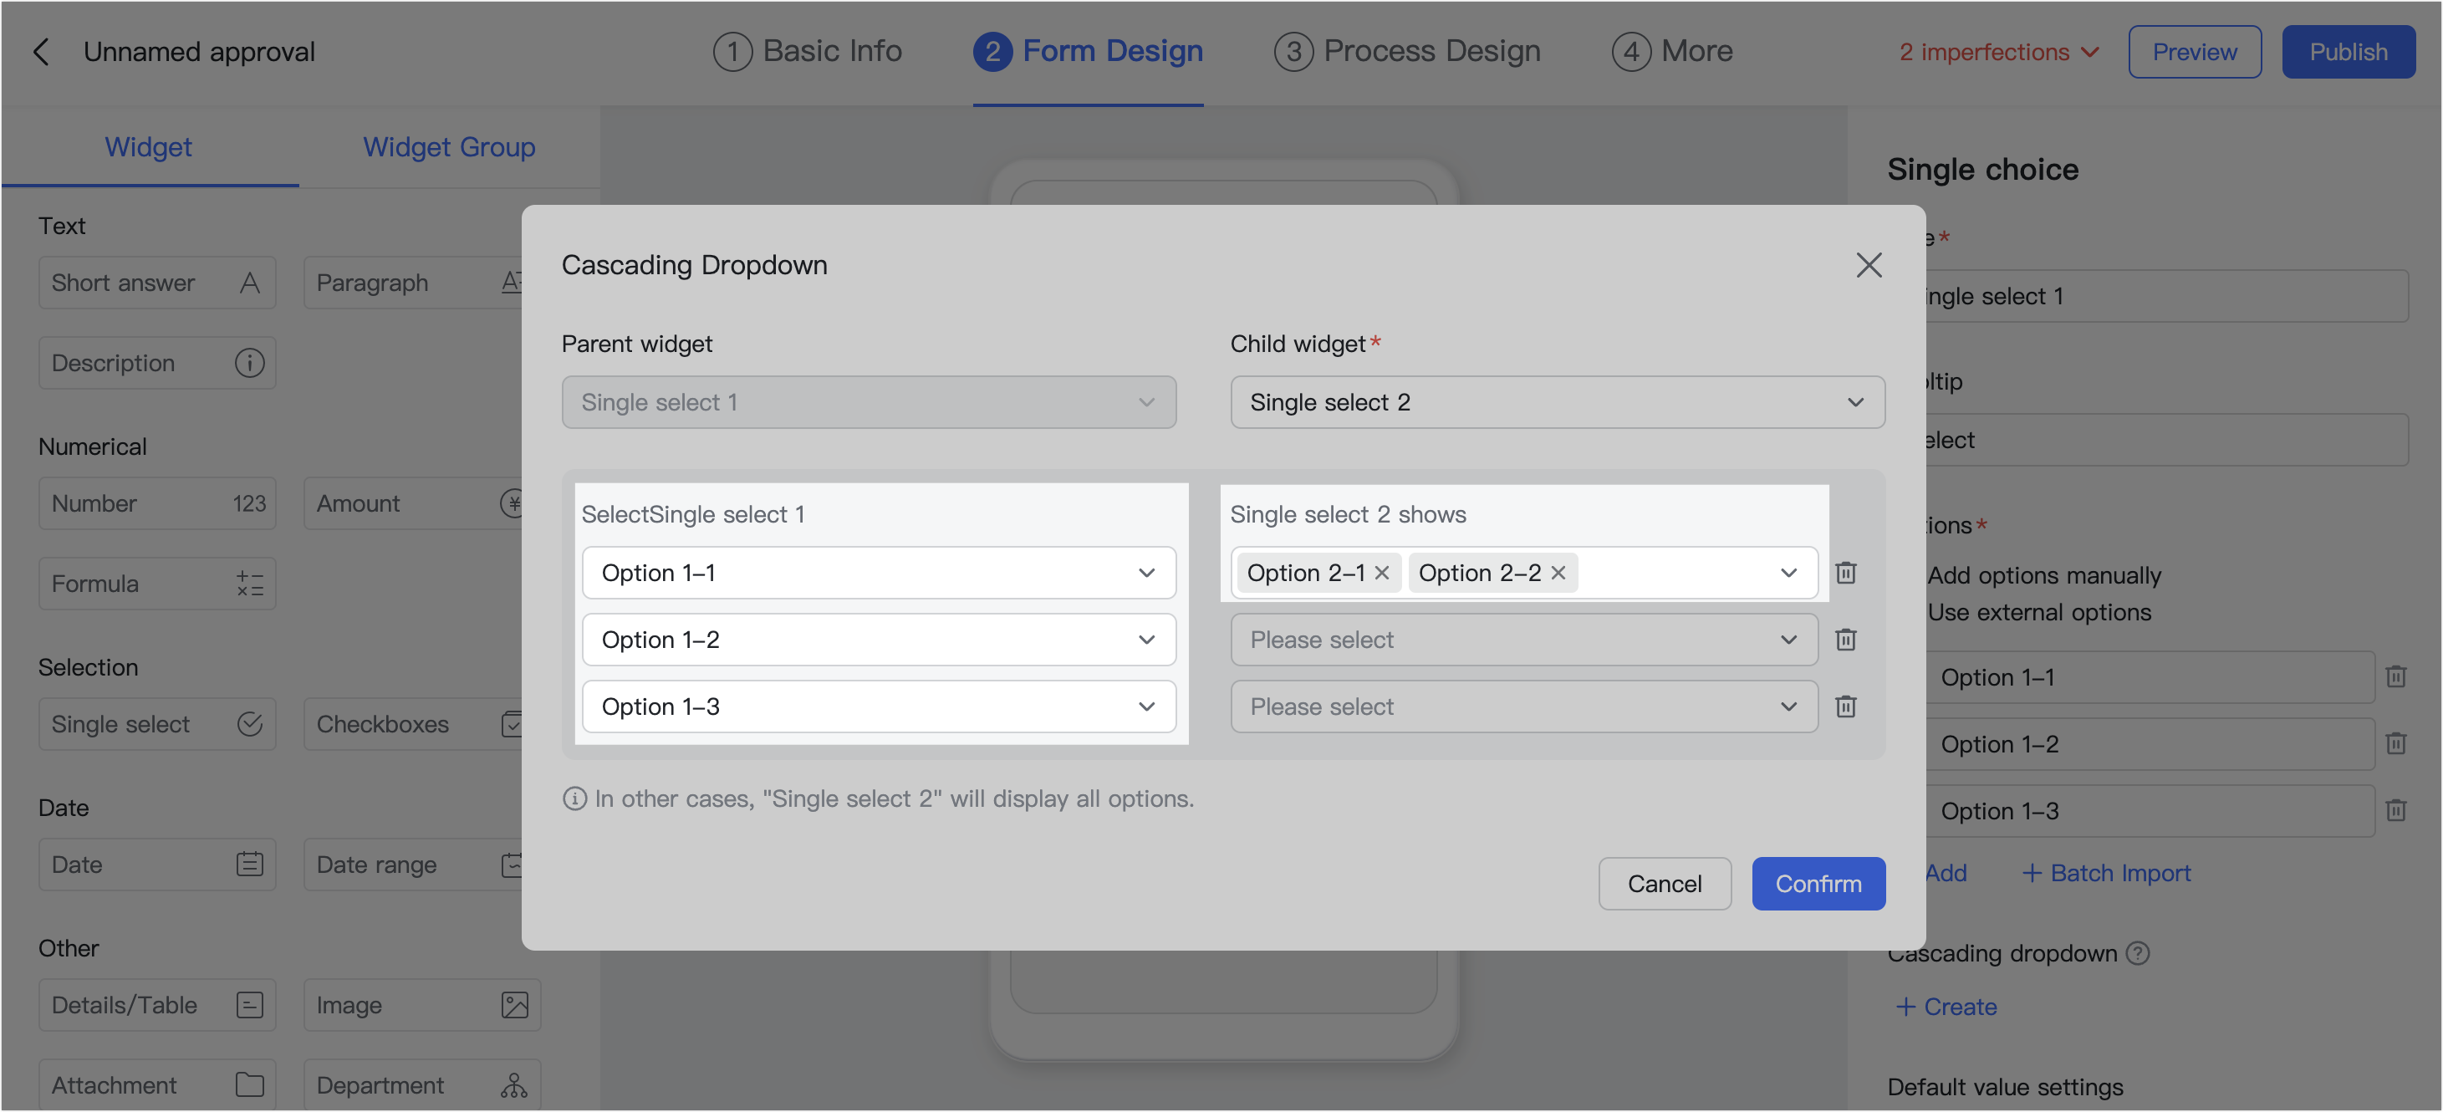Open the Child widget Single select 2 dropdown
This screenshot has width=2443, height=1112.
point(1558,402)
